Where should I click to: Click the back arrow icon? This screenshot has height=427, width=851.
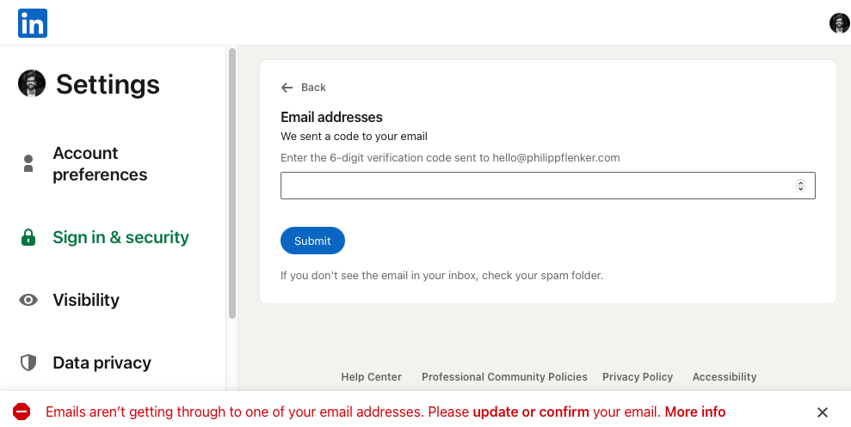coord(287,88)
